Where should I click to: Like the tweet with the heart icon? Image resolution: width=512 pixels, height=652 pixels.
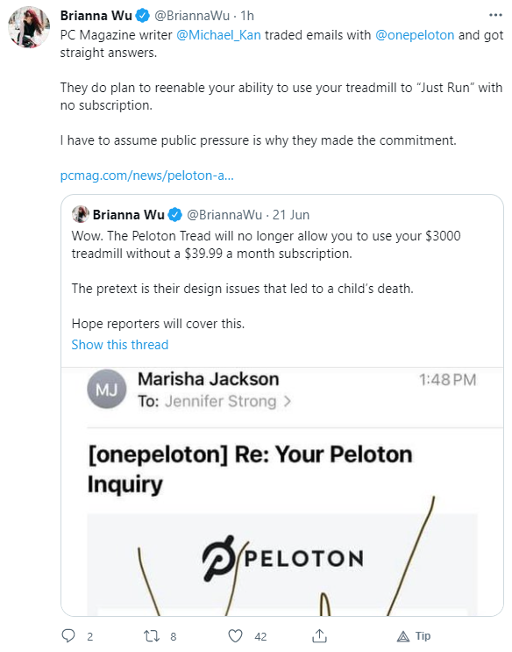pos(236,636)
